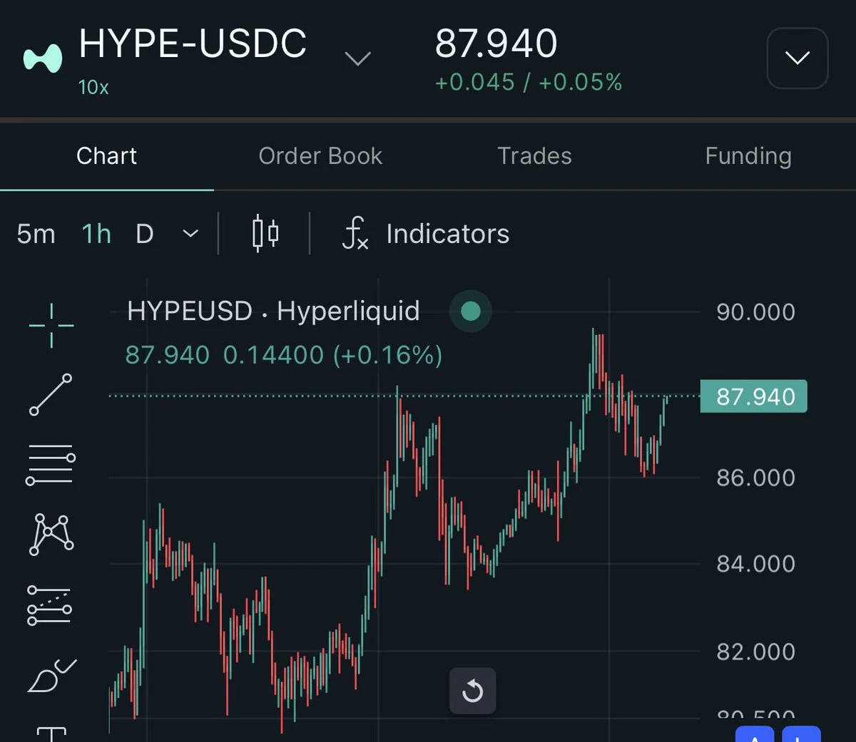Click the +0.045 / +0.05% change text
856x742 pixels.
point(529,83)
